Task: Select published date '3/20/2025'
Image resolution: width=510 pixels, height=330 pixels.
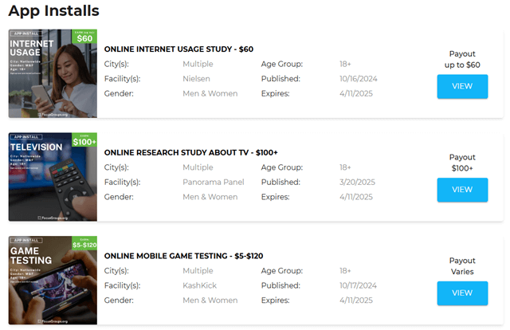Action: (357, 183)
